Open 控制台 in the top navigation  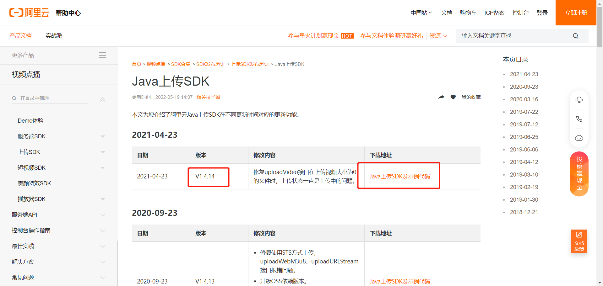(520, 13)
